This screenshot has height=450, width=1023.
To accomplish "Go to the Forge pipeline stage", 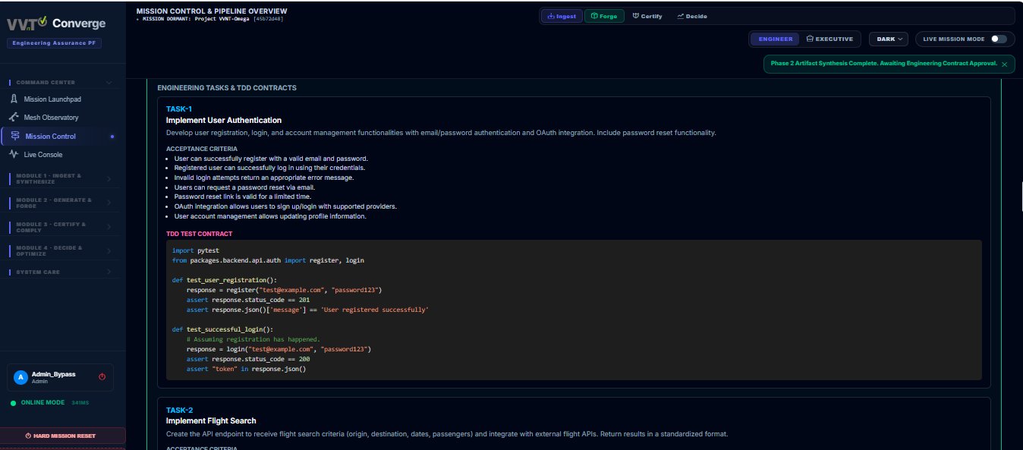I will [x=604, y=16].
